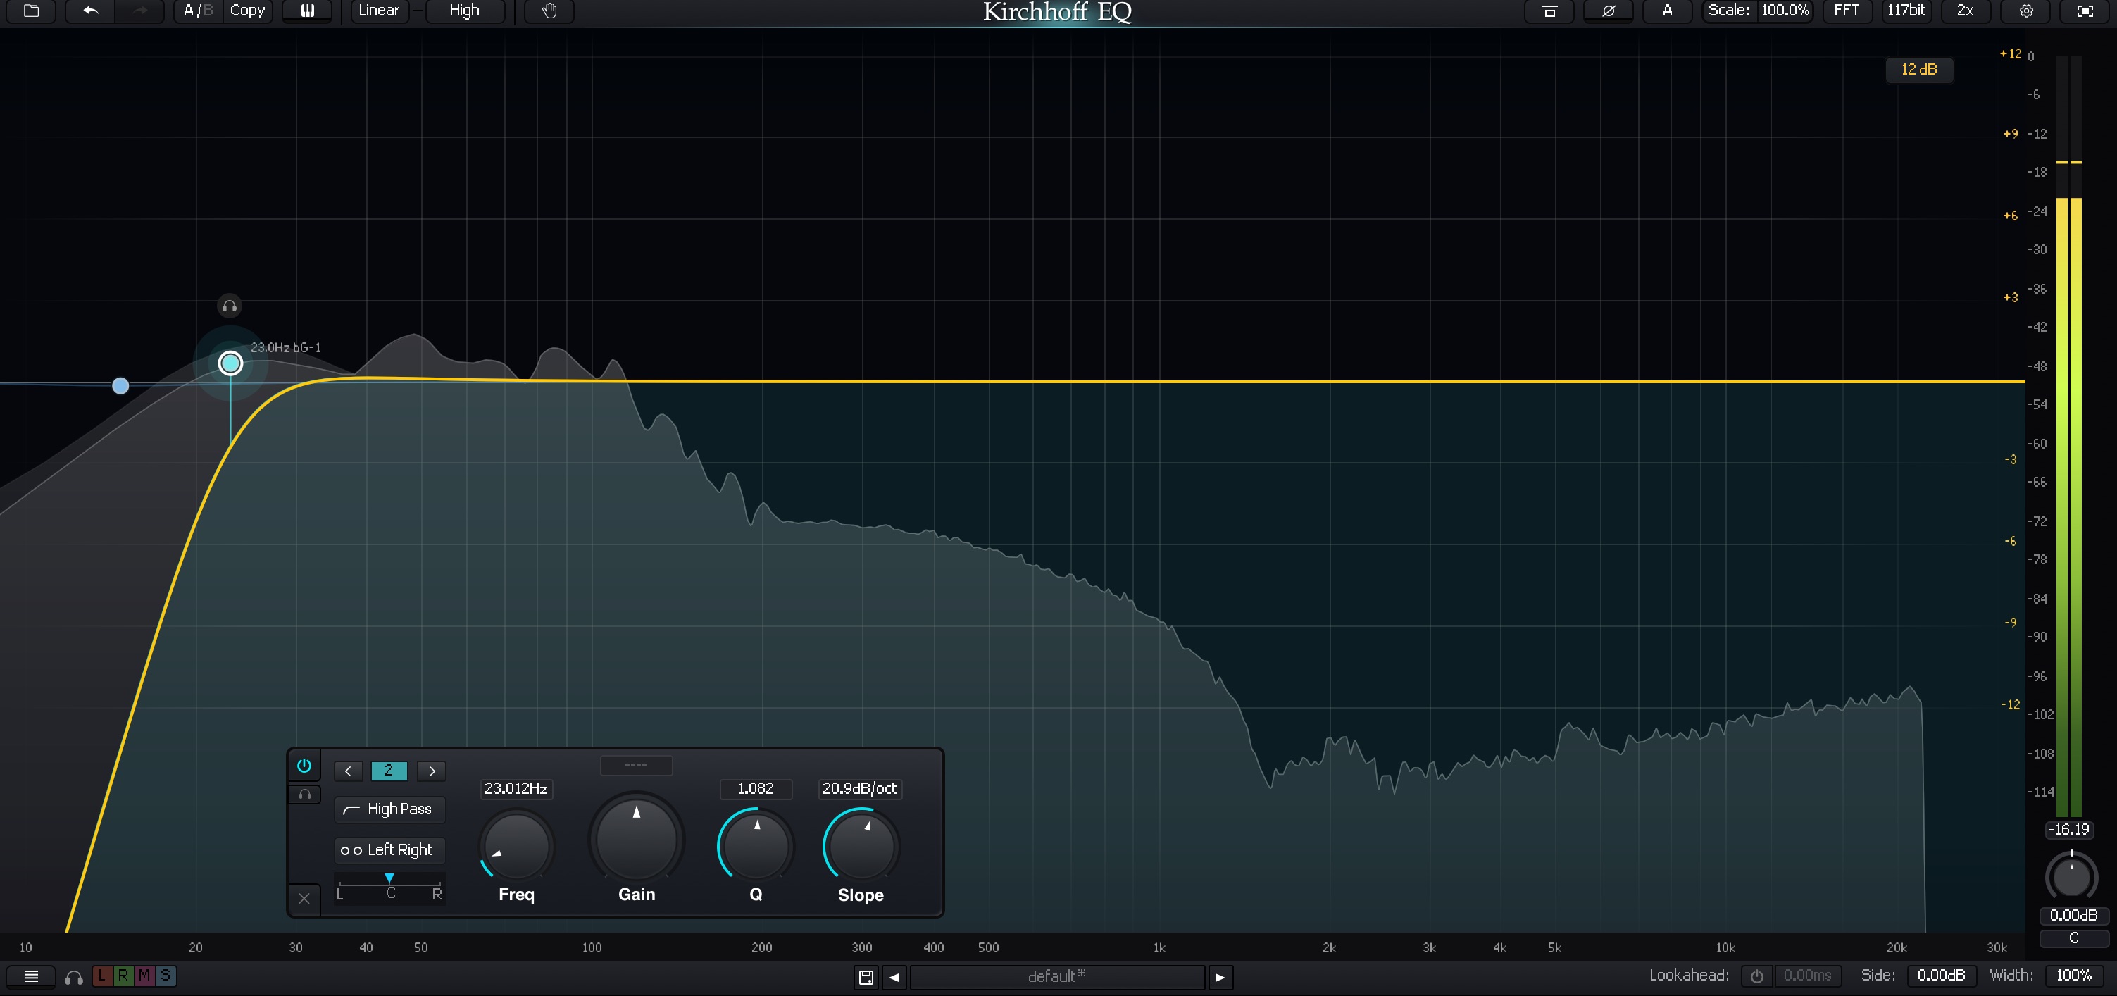
Task: Open the FFT analyzer settings
Action: click(x=1846, y=11)
